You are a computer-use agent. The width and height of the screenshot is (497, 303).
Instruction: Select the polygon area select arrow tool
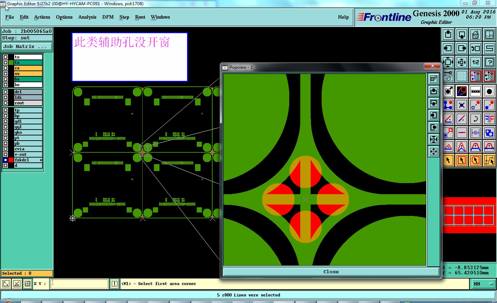[x=476, y=160]
